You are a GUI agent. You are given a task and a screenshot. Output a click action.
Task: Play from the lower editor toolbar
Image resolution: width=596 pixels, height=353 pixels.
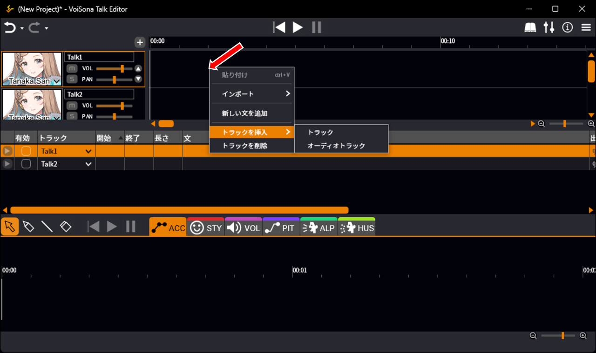click(x=112, y=226)
